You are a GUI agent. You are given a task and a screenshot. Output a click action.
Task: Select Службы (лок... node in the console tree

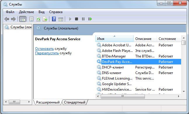pyautogui.click(x=18, y=27)
